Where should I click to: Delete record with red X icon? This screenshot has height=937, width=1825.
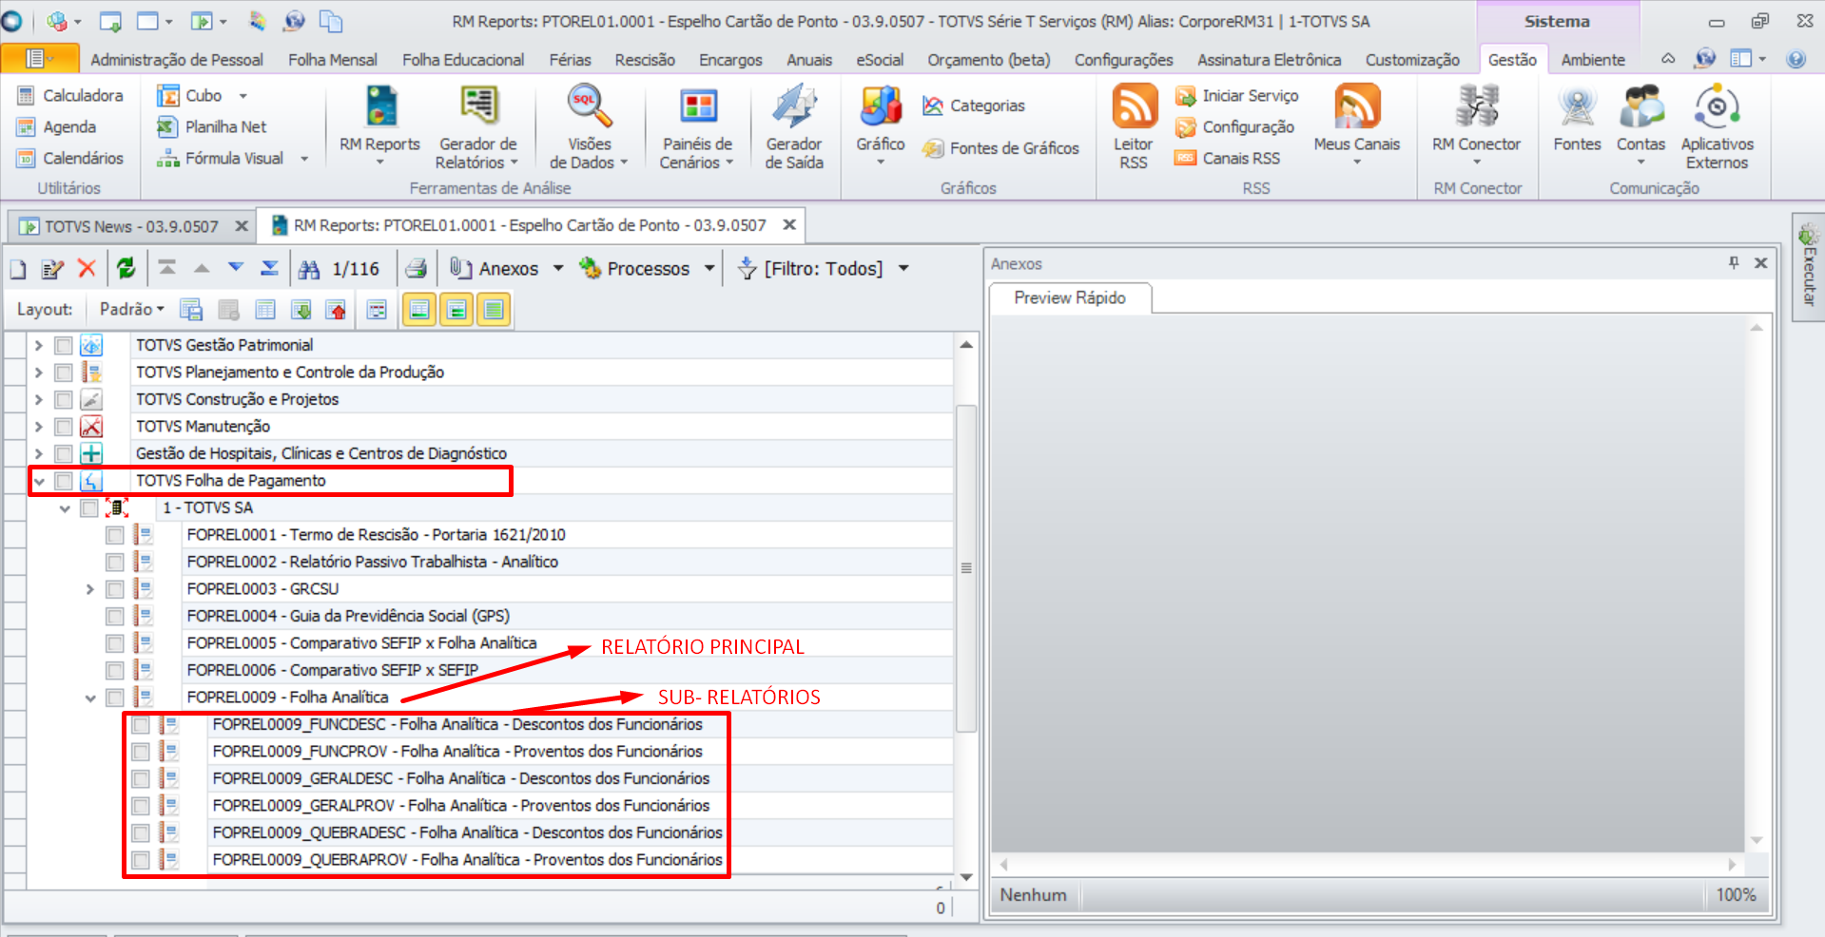tap(87, 269)
